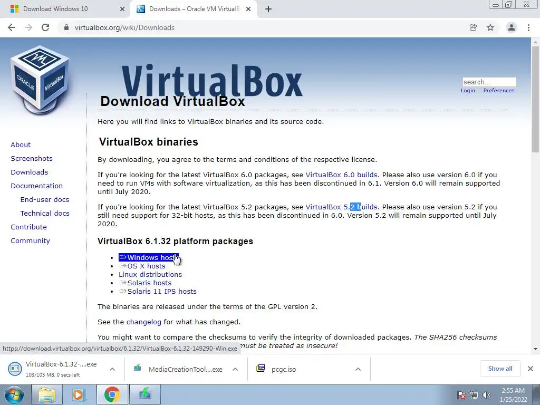Select Downloads Oracle VM VirtualBox tab
Image resolution: width=540 pixels, height=405 pixels.
(x=193, y=9)
